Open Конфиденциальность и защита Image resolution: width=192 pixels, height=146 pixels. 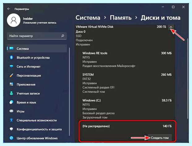(x=37, y=129)
